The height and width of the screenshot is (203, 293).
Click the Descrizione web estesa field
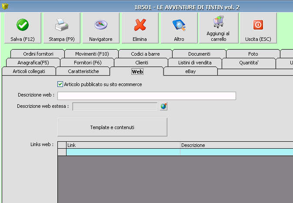click(x=115, y=106)
